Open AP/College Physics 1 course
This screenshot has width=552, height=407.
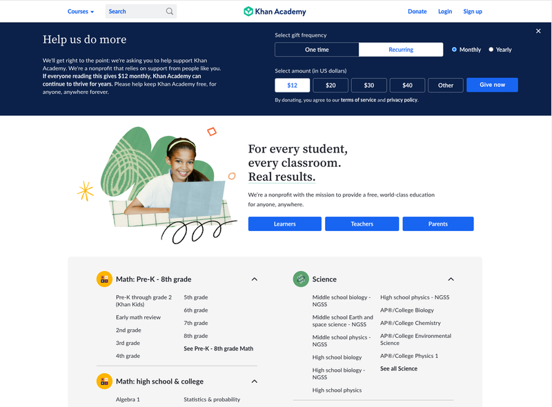click(409, 356)
